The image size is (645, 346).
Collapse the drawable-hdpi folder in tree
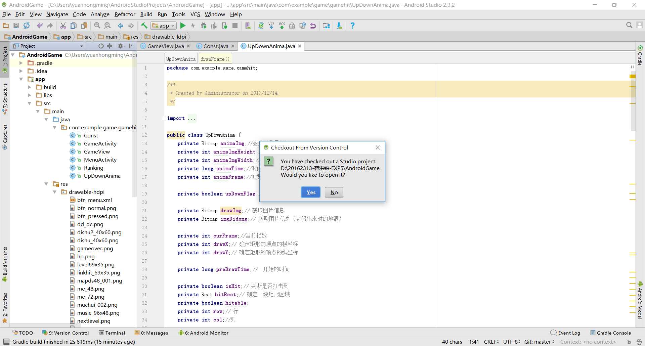pos(54,192)
